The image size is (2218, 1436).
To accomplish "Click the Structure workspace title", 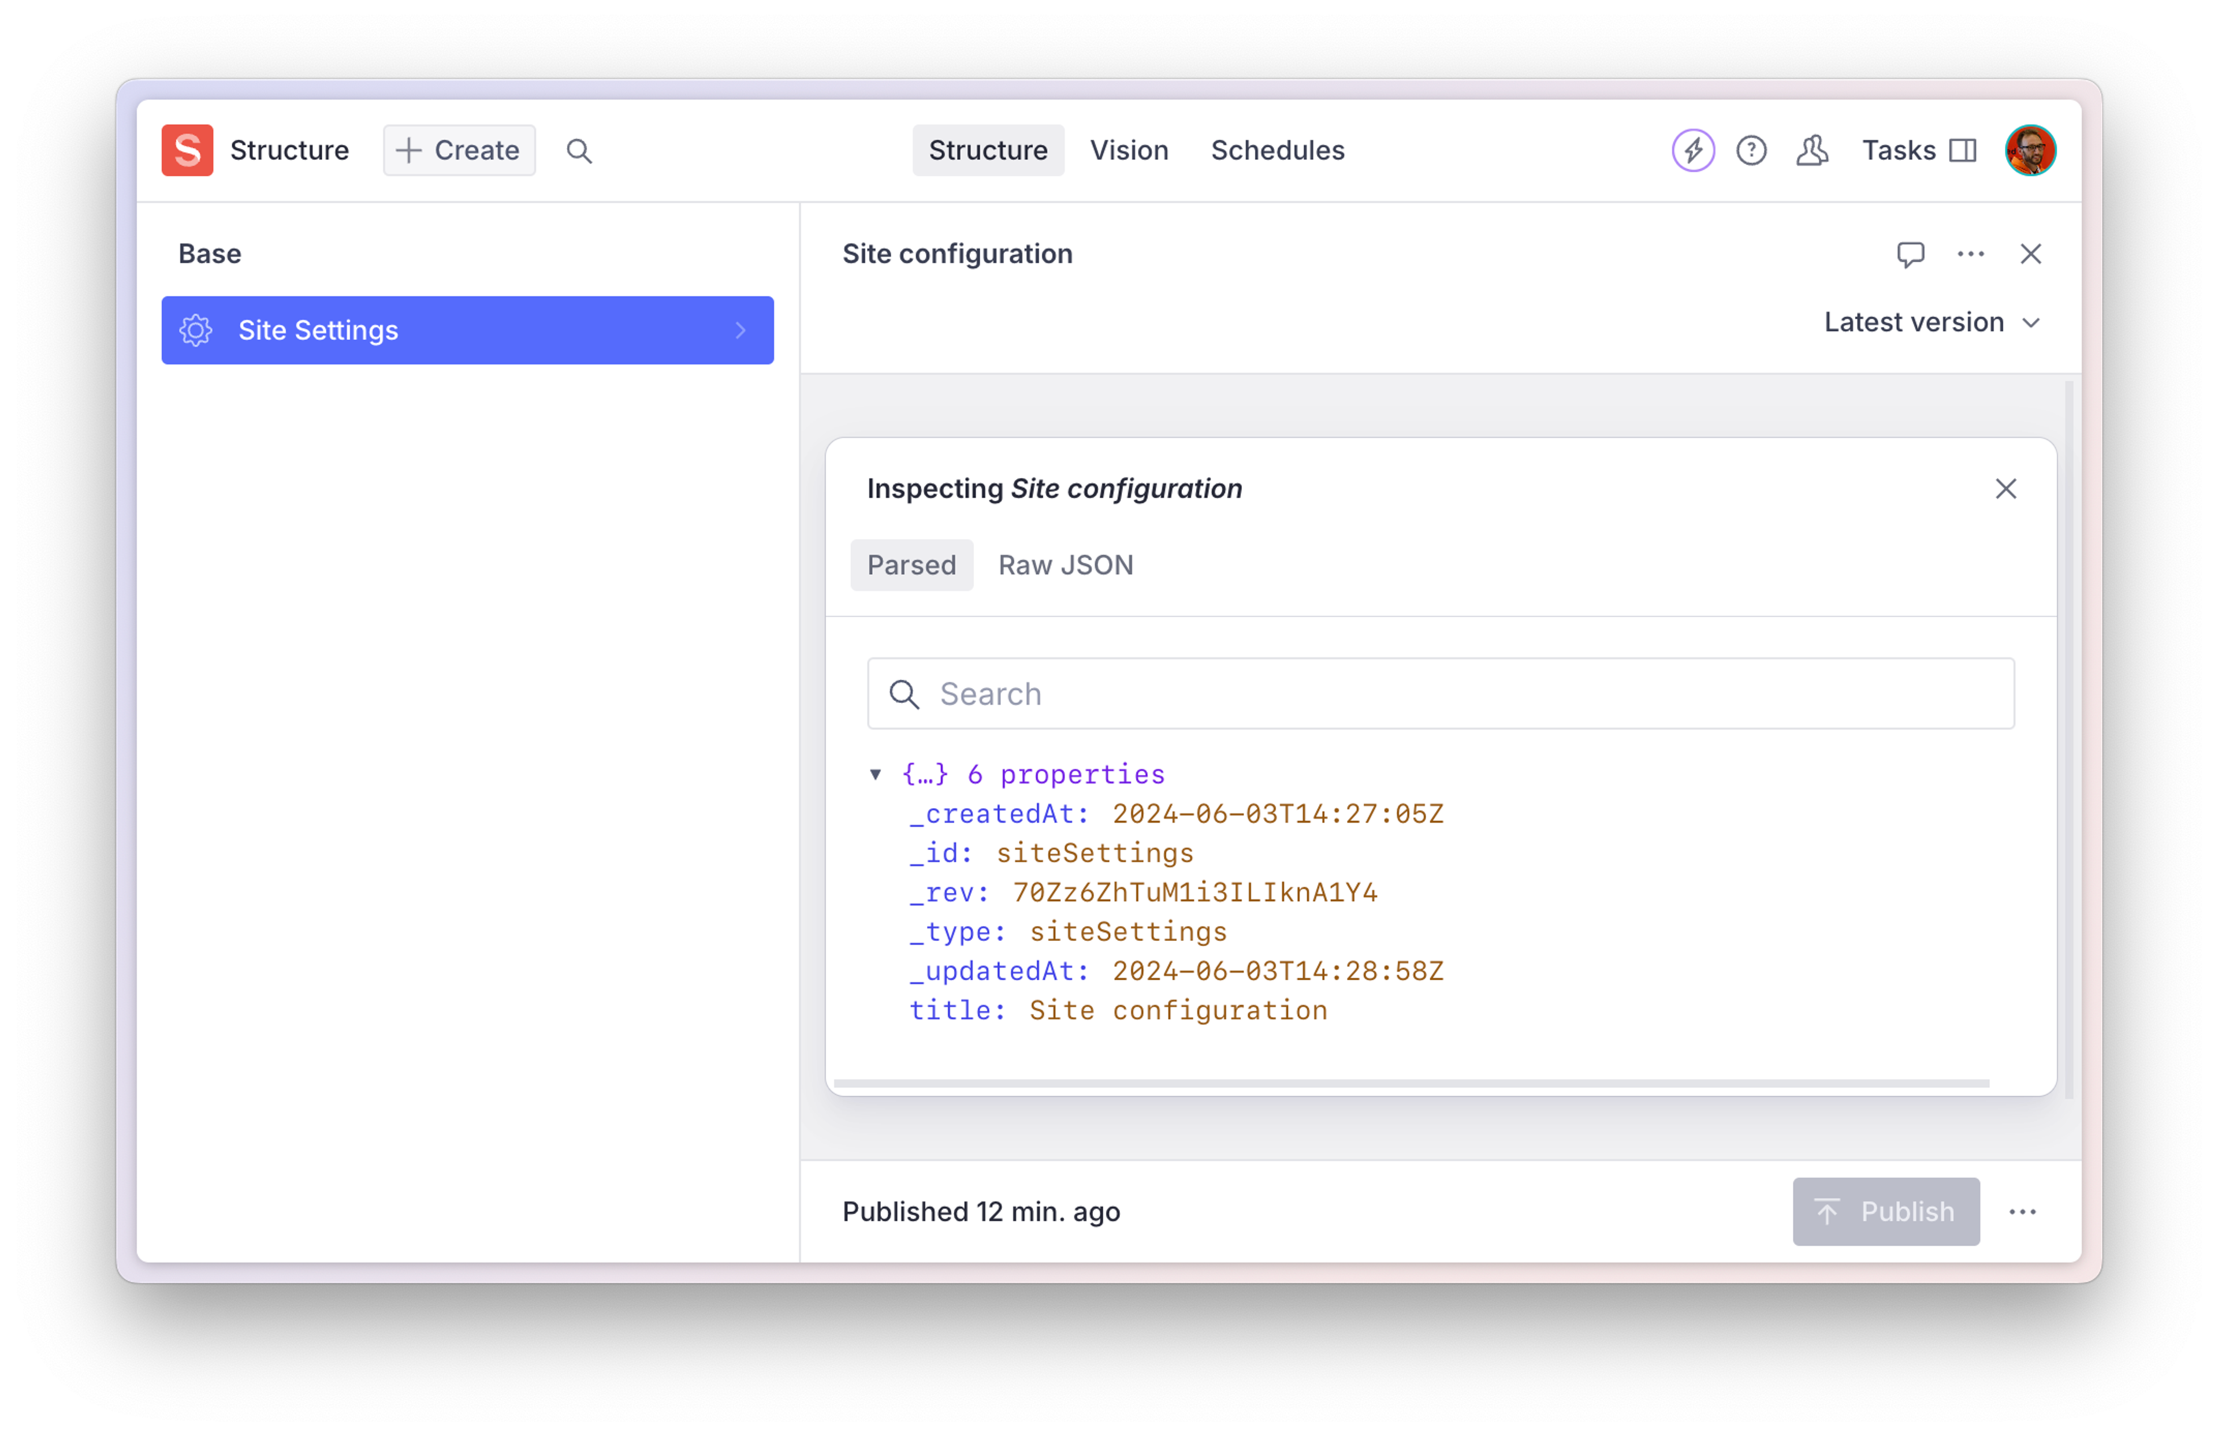I will (289, 150).
